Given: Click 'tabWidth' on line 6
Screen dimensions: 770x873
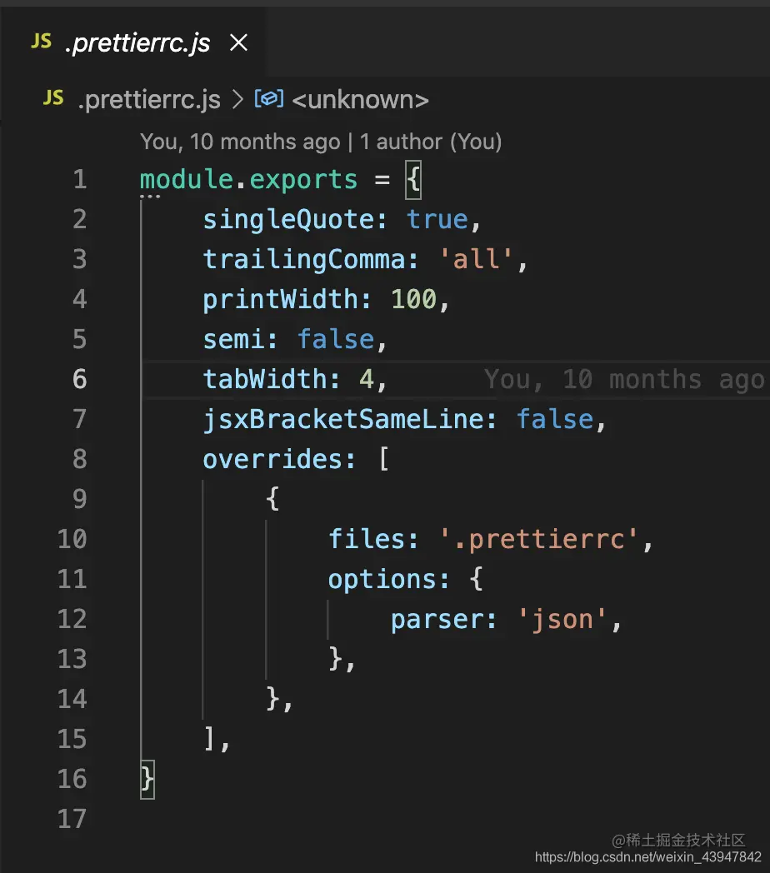Looking at the screenshot, I should [265, 380].
